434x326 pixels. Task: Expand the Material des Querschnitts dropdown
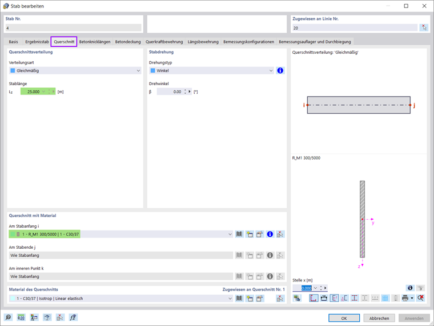230,299
